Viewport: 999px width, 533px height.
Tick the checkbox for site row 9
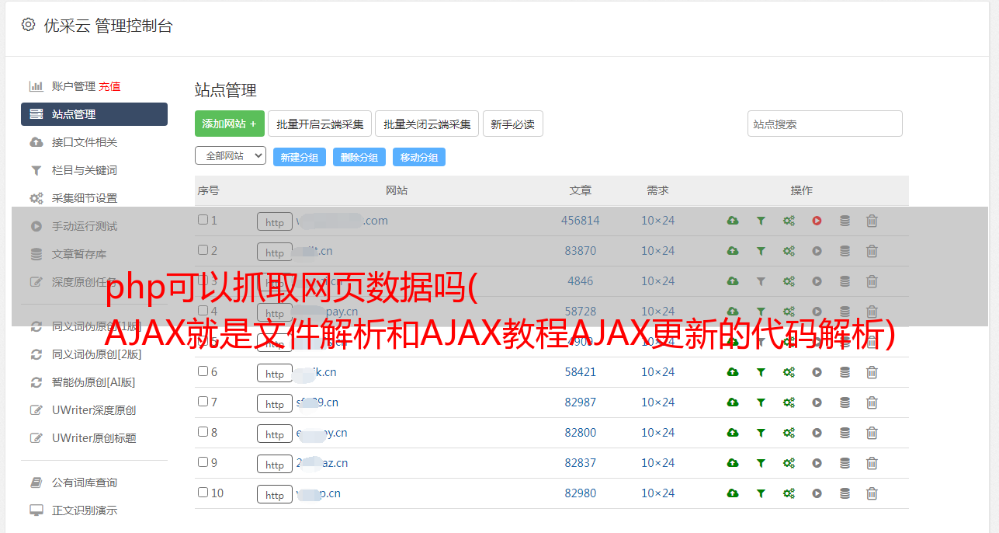[x=203, y=462]
